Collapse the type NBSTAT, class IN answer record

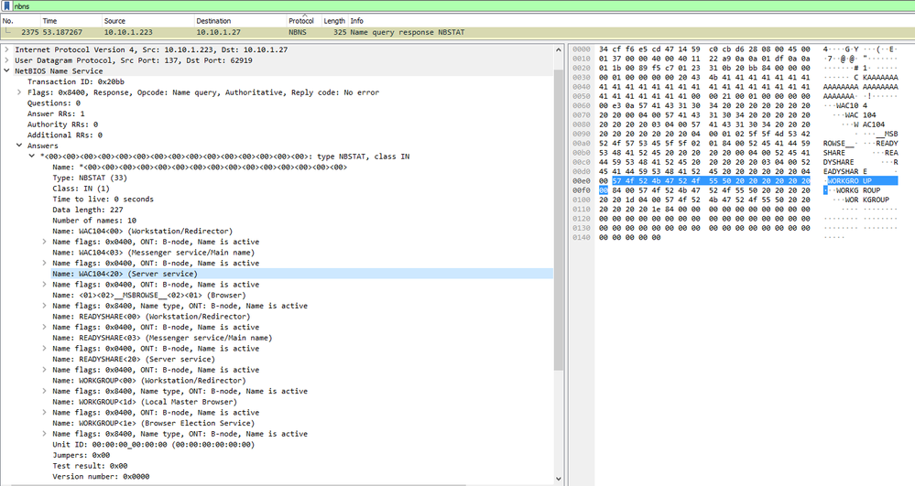point(32,157)
